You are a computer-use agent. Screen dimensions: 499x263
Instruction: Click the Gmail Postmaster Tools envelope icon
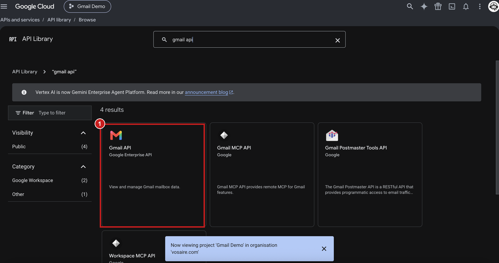point(332,135)
